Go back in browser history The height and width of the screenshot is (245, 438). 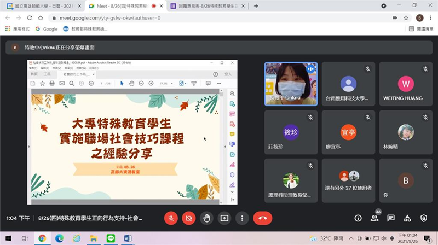tap(8, 18)
